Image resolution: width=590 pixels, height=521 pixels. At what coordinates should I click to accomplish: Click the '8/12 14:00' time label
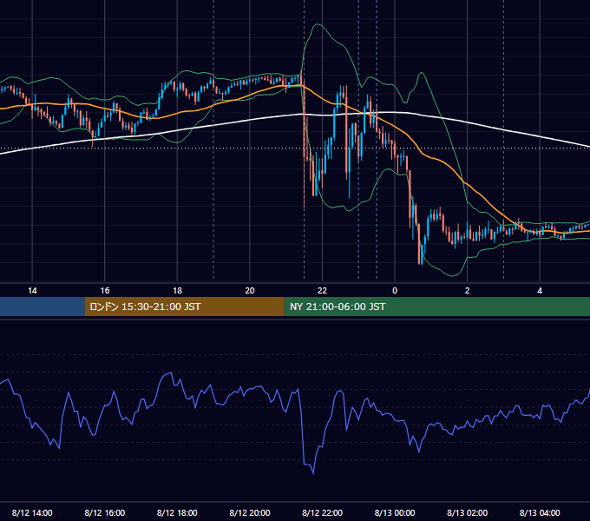tap(32, 512)
